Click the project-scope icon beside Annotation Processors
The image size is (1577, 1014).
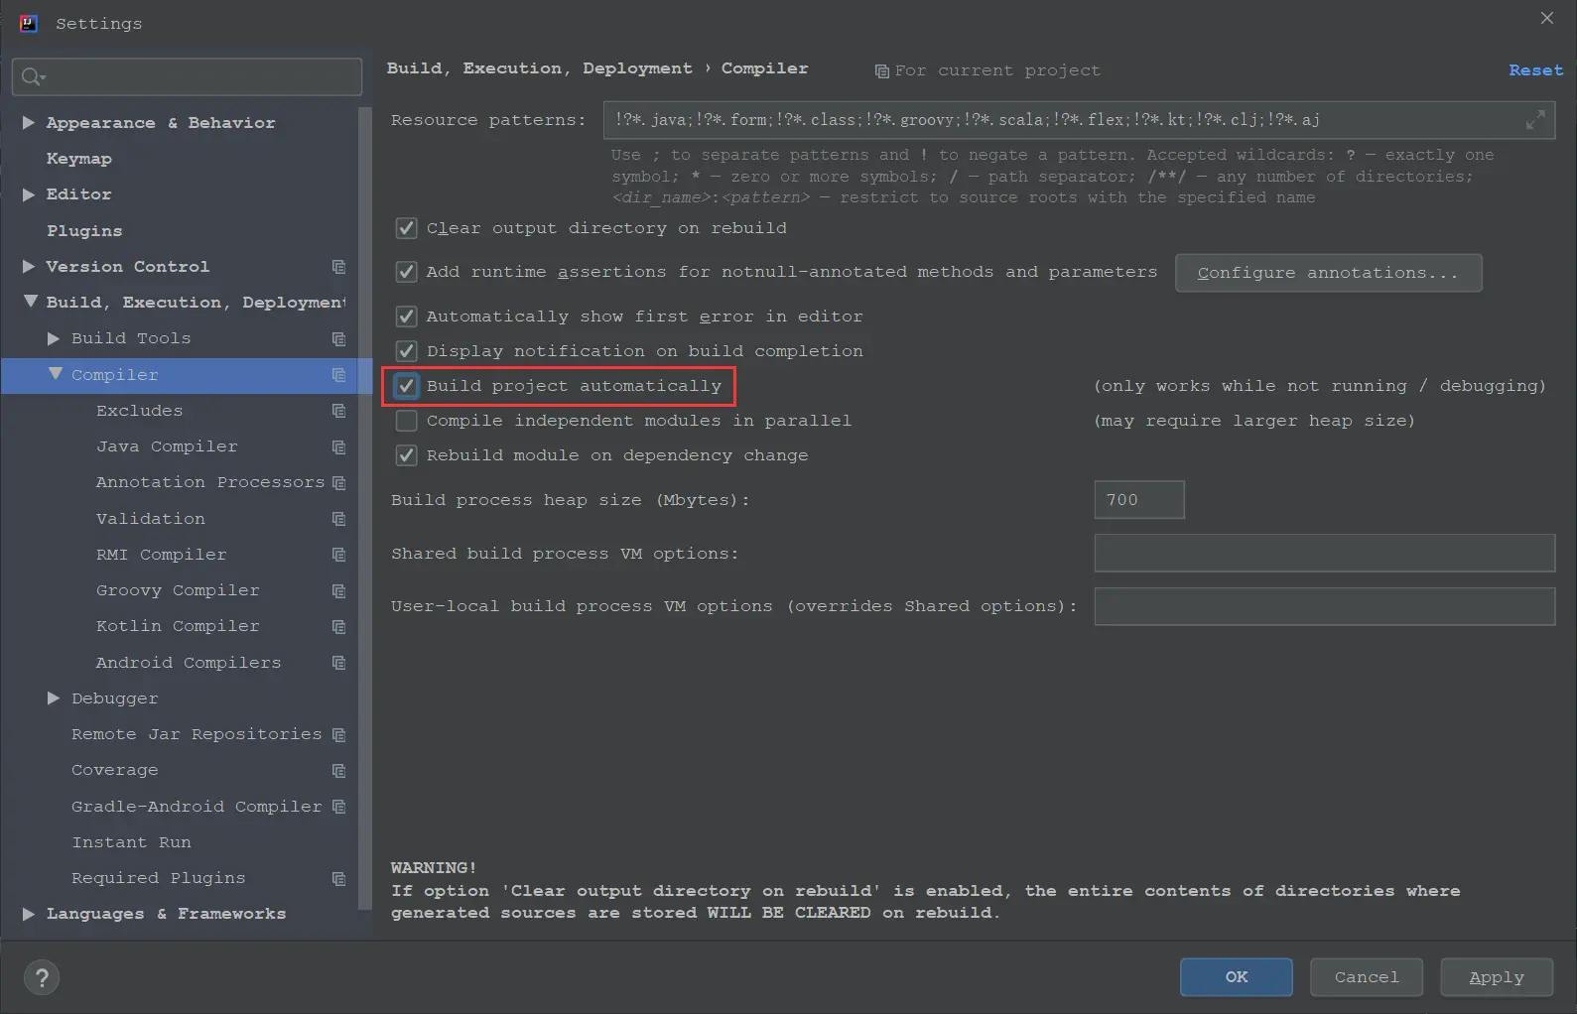[x=338, y=482]
